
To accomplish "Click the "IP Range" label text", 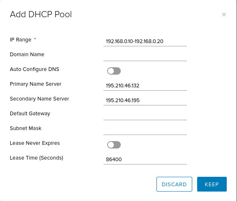I will (x=21, y=40).
